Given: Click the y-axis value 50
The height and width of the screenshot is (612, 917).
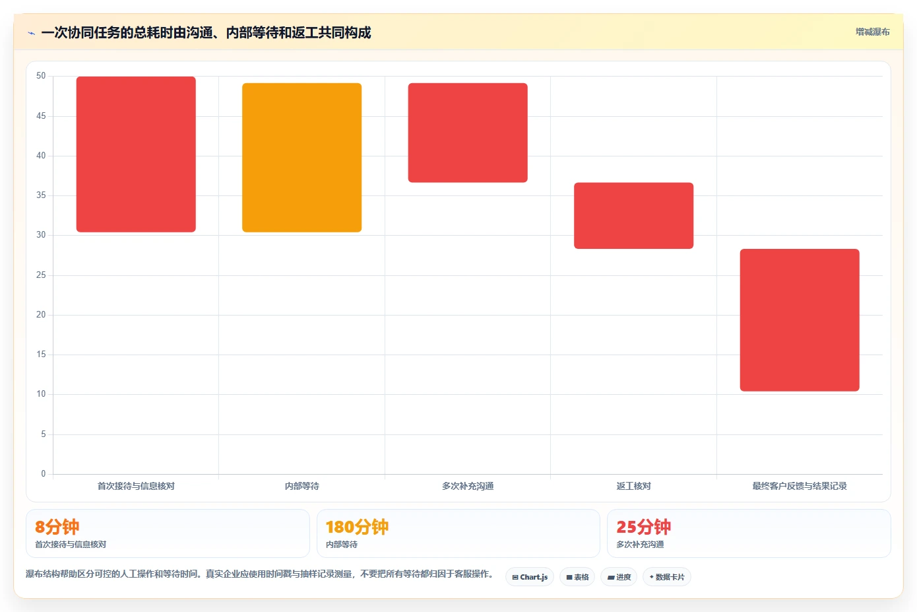Looking at the screenshot, I should 41,76.
